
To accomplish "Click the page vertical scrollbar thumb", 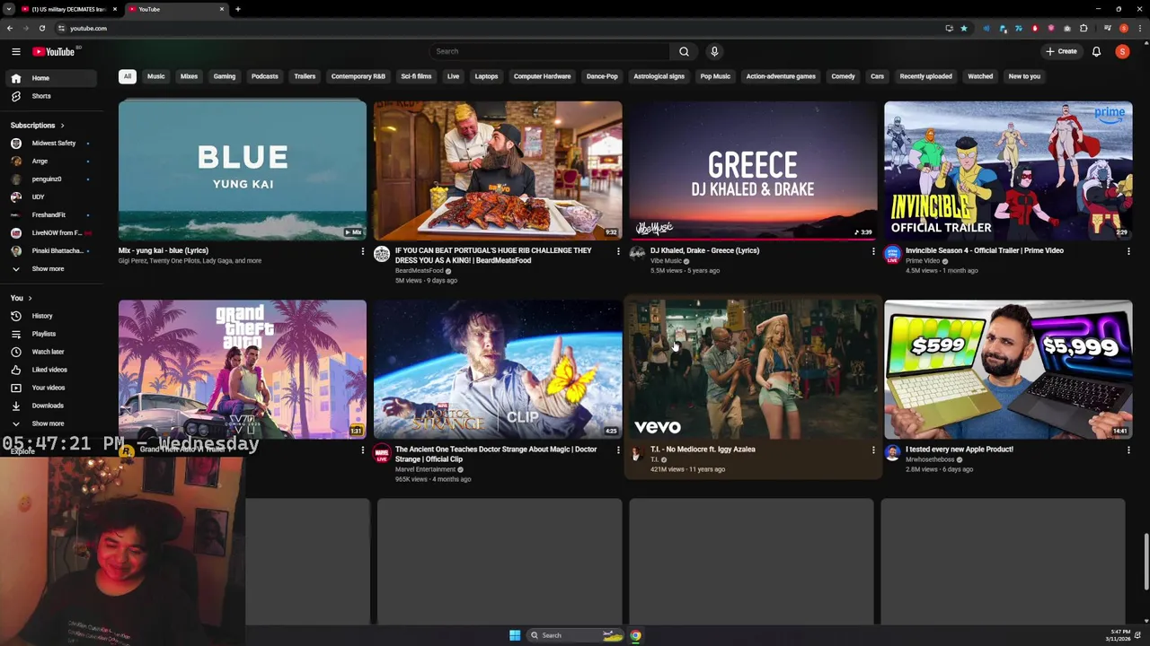I will click(x=1146, y=563).
